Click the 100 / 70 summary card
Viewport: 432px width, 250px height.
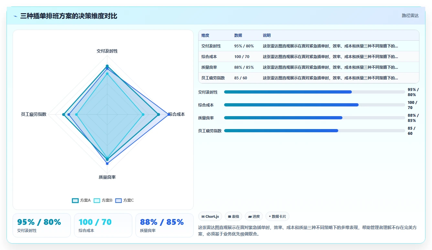click(103, 225)
